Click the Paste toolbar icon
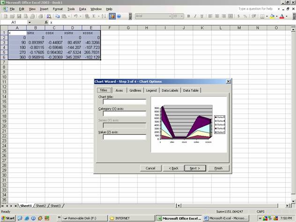The width and height of the screenshot is (296, 222). (64, 16)
